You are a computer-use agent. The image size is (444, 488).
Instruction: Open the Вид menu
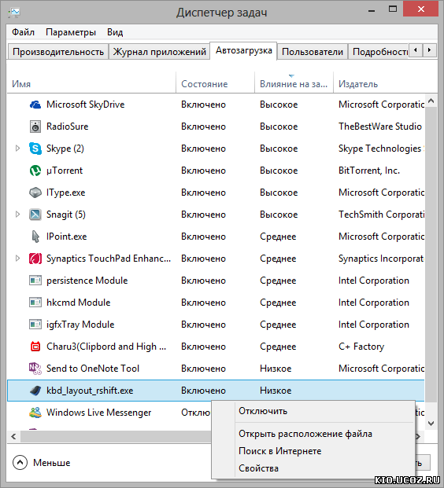(115, 32)
